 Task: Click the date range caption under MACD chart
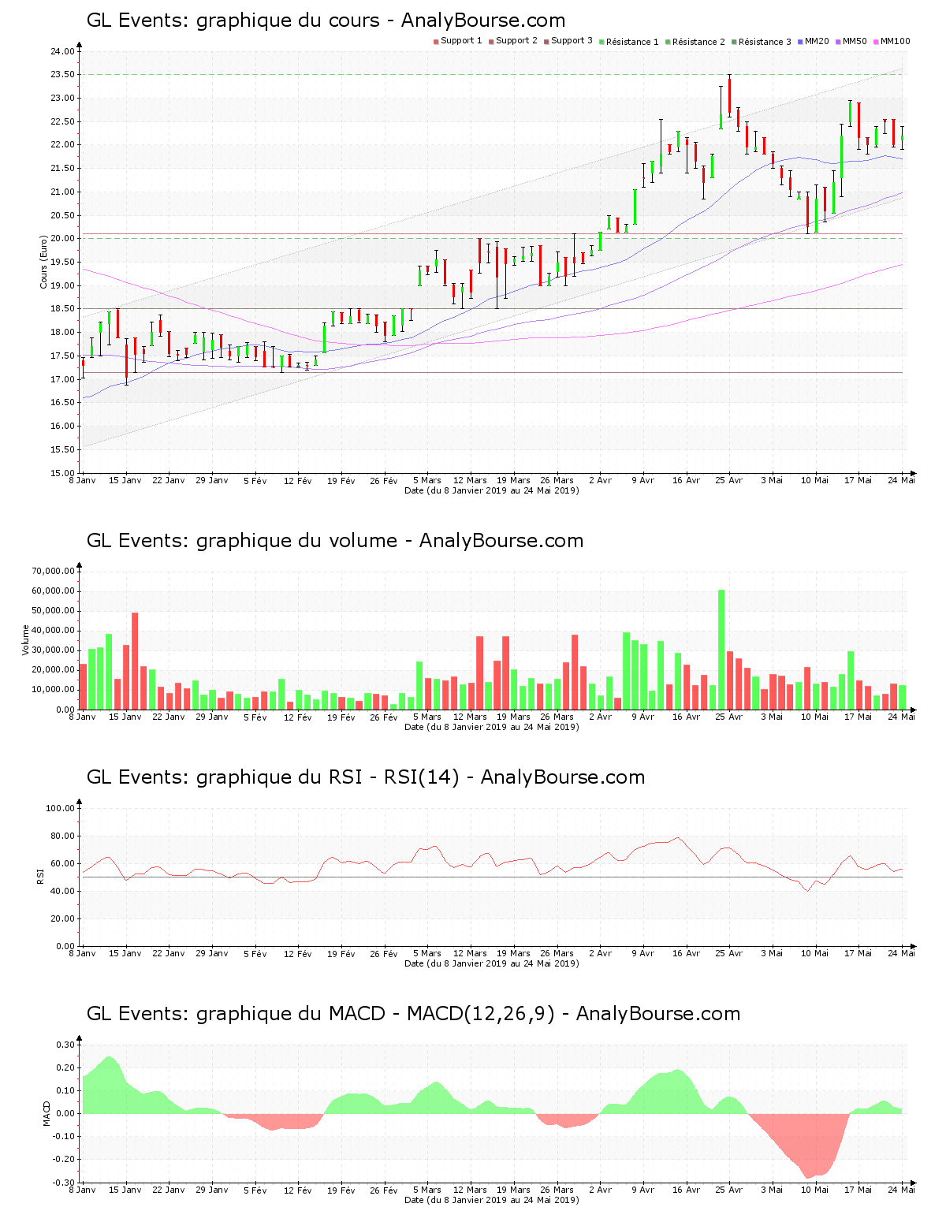[x=491, y=1200]
